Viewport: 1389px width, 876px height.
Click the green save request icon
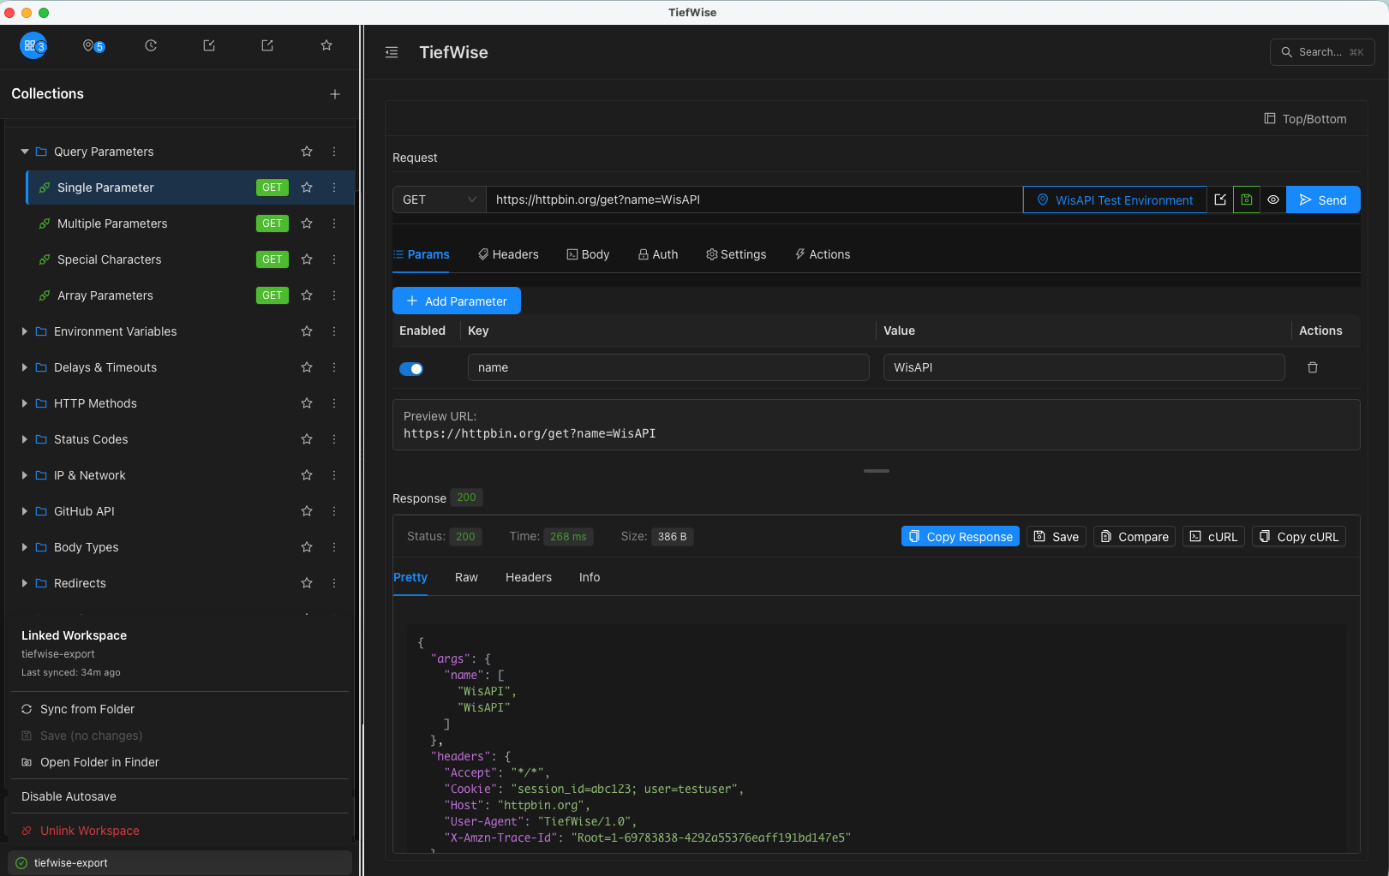pyautogui.click(x=1247, y=200)
